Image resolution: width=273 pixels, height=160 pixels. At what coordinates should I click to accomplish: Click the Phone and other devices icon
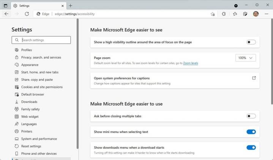pyautogui.click(x=17, y=154)
